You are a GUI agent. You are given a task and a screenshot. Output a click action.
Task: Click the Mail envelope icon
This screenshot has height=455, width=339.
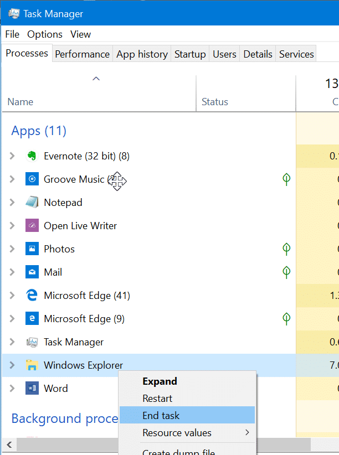click(x=32, y=272)
